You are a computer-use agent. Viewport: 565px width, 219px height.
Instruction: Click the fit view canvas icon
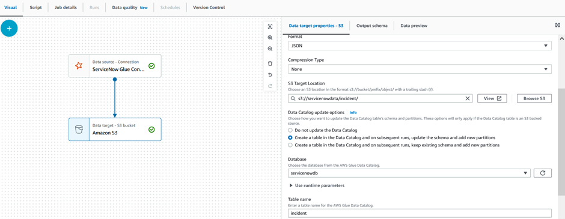[270, 26]
